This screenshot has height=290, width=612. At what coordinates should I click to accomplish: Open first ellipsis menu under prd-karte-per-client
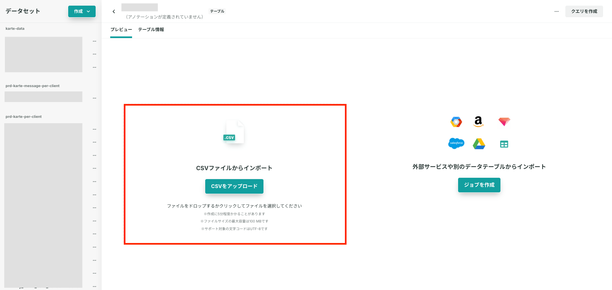pos(94,129)
